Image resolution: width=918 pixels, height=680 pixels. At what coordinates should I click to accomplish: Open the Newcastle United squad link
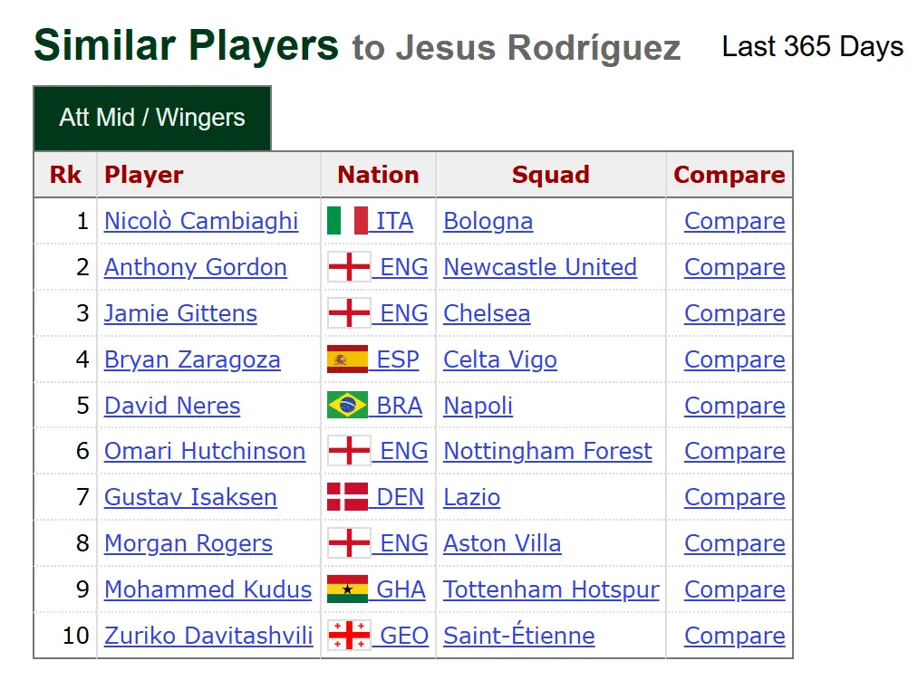[540, 267]
